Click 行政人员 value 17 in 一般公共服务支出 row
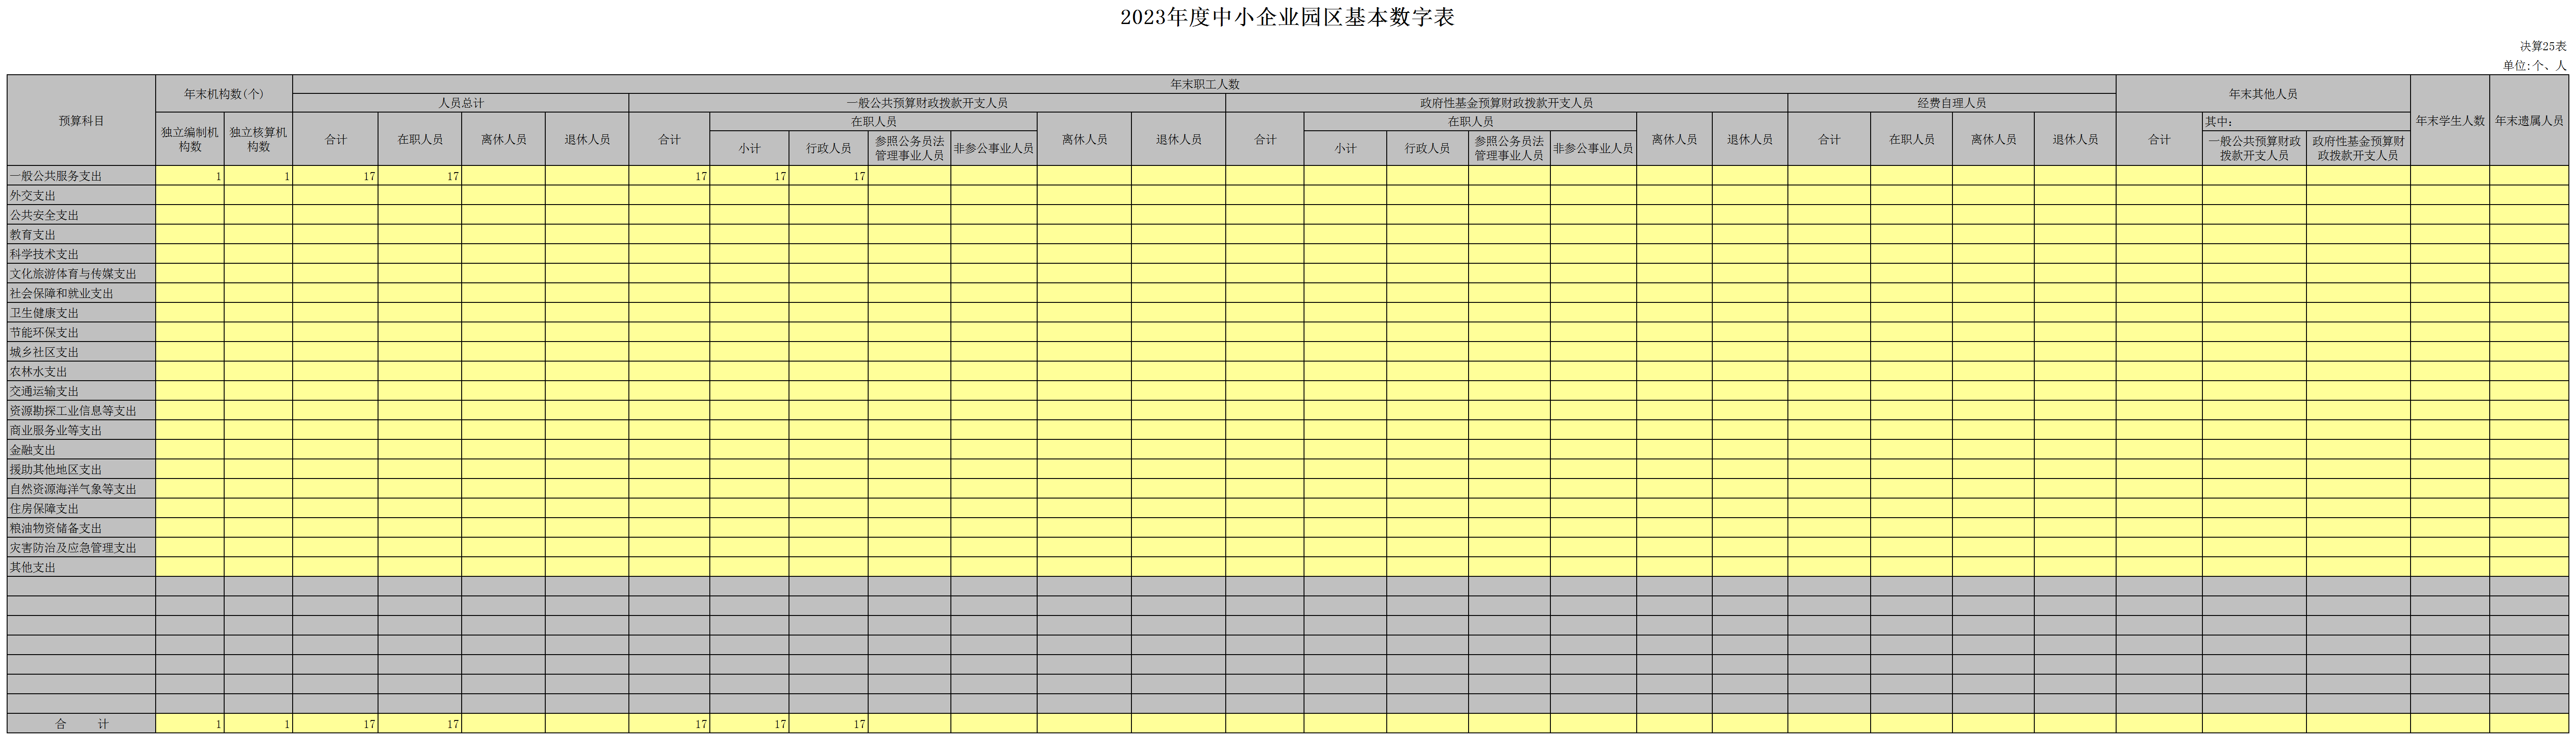 pos(828,176)
